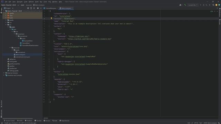Open the Dependencies tool window
This screenshot has width=221, height=124.
[x=65, y=121]
